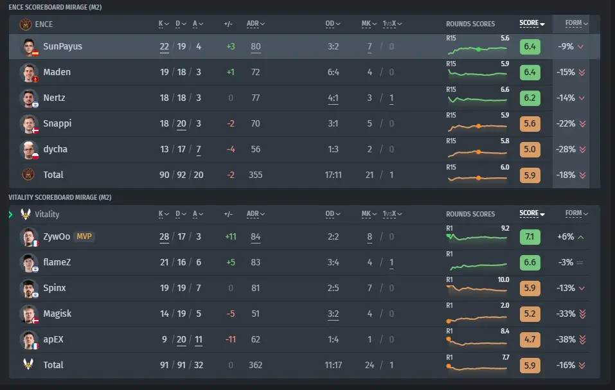This screenshot has width=615, height=390.
Task: Click Magisk's 3:2 opening duels value
Action: point(333,314)
